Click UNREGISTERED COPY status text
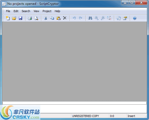The height and width of the screenshot is (120, 149). click(85, 116)
